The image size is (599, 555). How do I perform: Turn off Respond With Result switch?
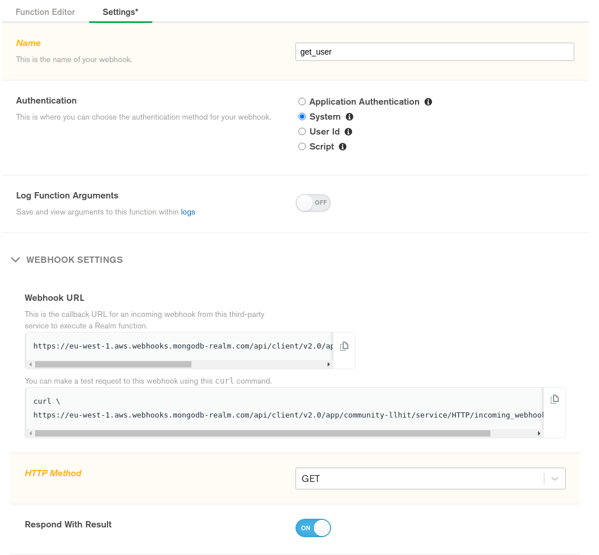pos(313,528)
